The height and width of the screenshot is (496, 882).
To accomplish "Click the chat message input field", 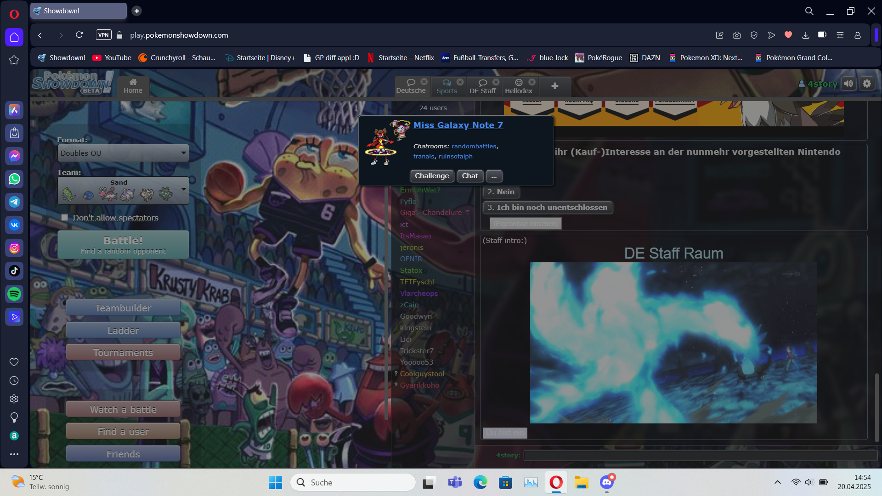I will coord(700,456).
